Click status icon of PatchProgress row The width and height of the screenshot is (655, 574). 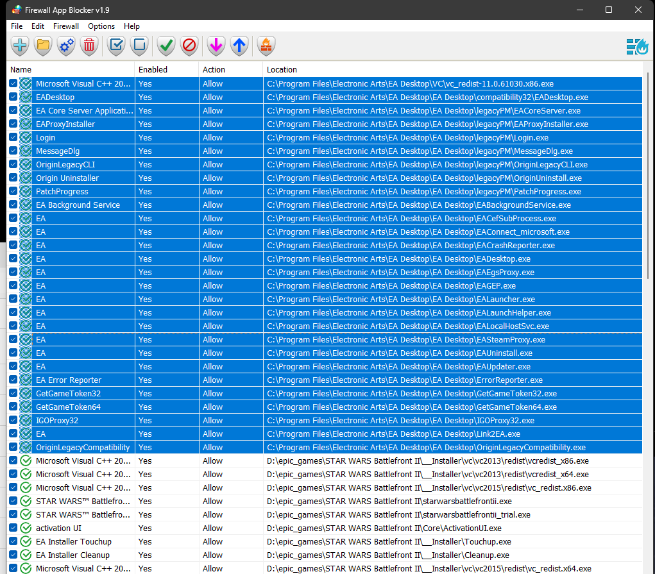point(26,192)
